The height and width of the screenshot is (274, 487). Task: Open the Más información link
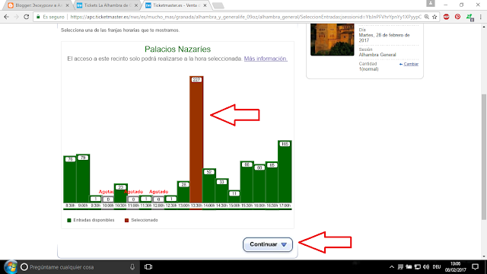click(266, 59)
